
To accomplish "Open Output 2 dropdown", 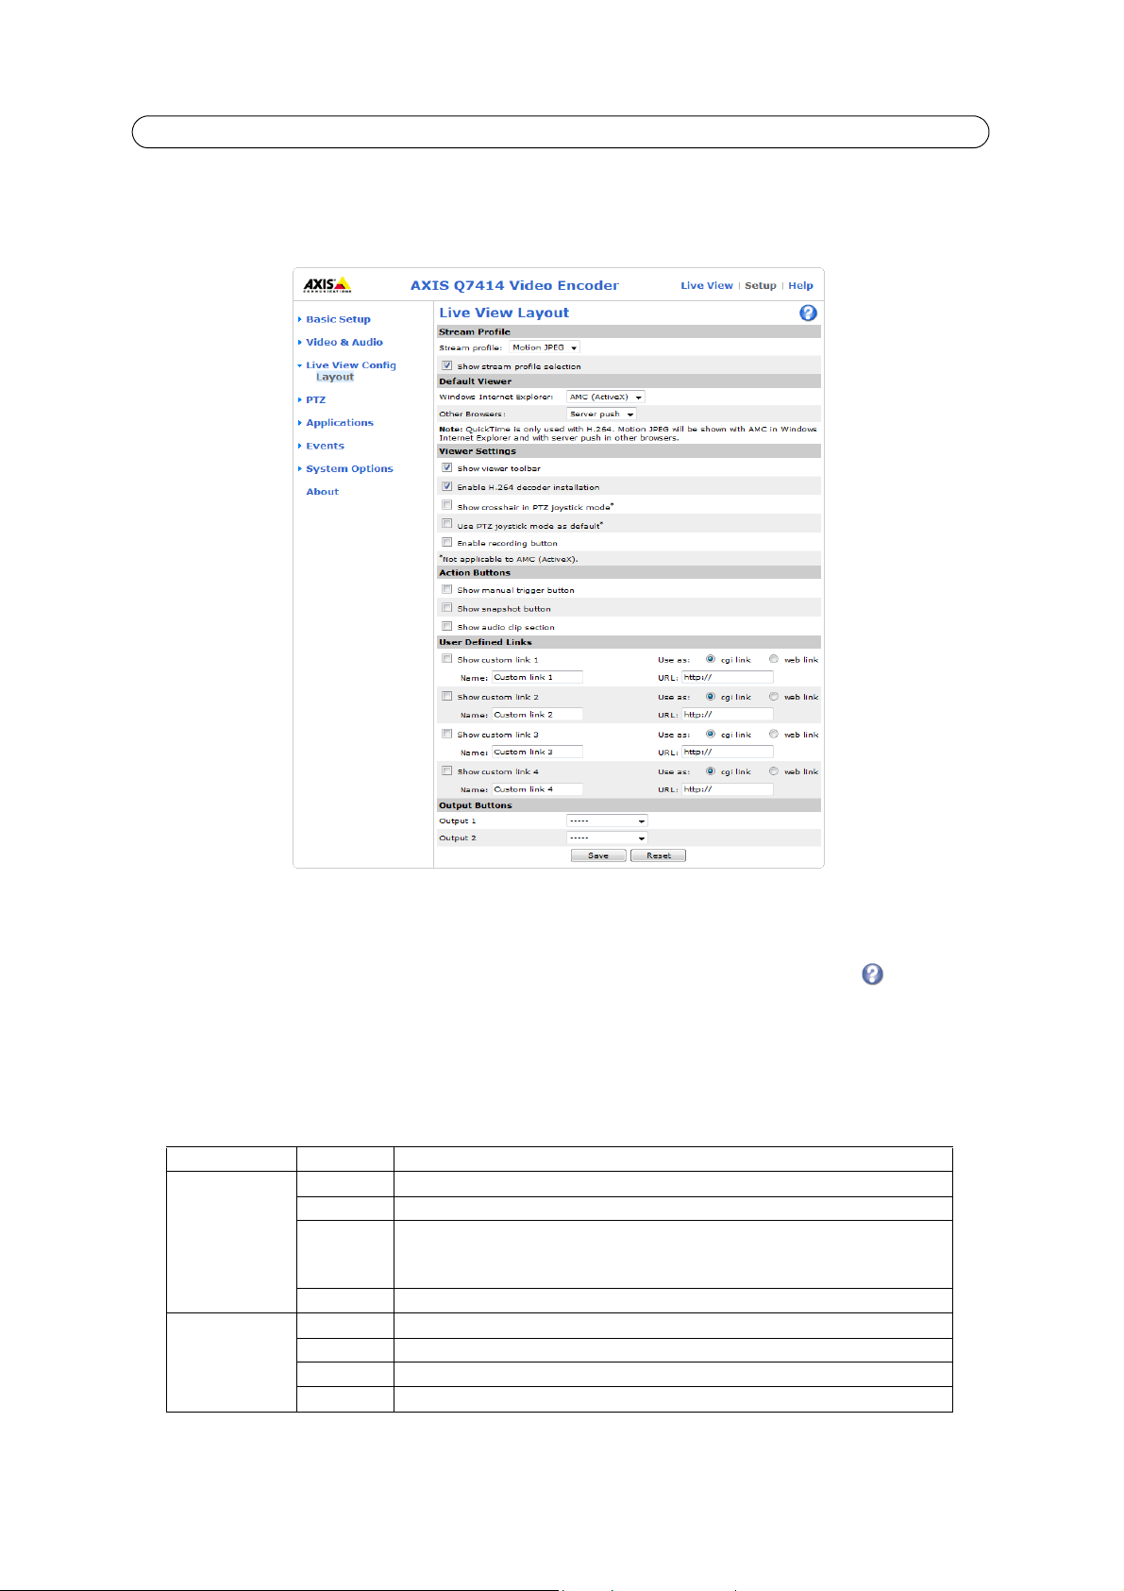I will pyautogui.click(x=607, y=838).
